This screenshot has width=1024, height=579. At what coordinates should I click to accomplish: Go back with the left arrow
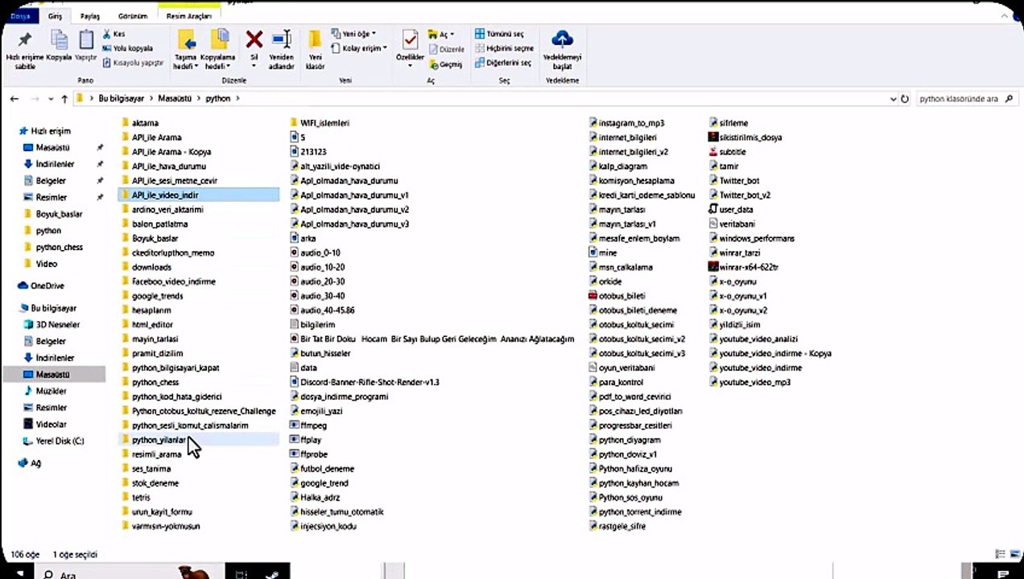(x=14, y=98)
